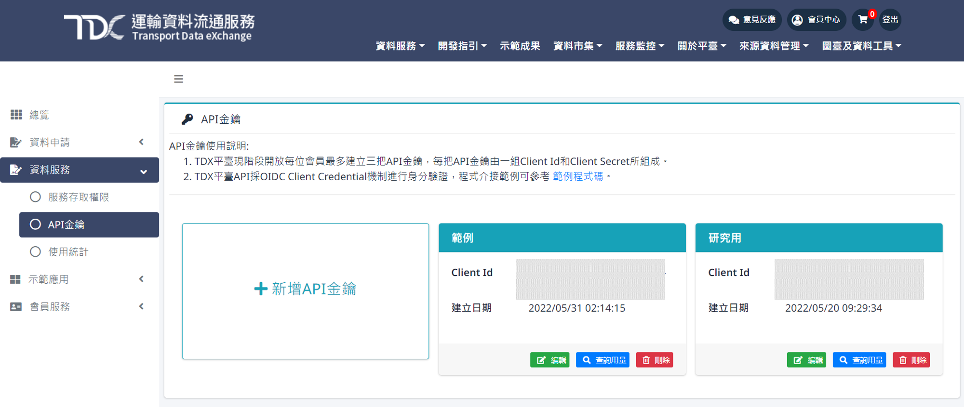Image resolution: width=964 pixels, height=407 pixels.
Task: Open 會員中心 member center button
Action: pos(816,20)
